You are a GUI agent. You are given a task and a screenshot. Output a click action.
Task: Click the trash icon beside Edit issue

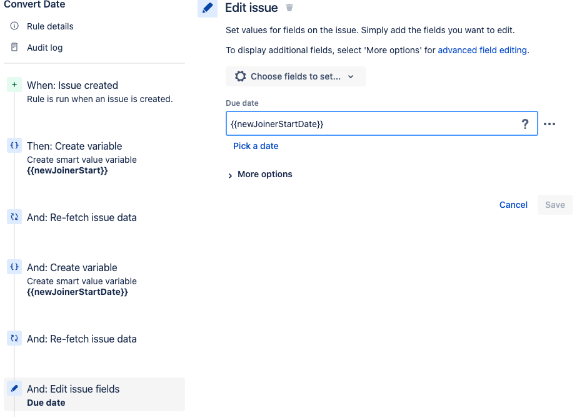tap(289, 8)
